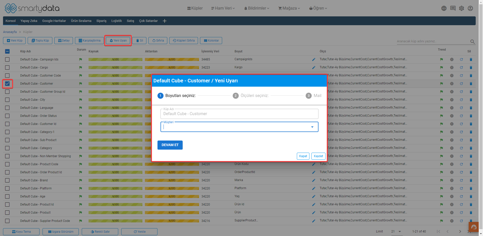Open support chat widget icon
Image resolution: width=483 pixels, height=236 pixels.
tap(474, 227)
